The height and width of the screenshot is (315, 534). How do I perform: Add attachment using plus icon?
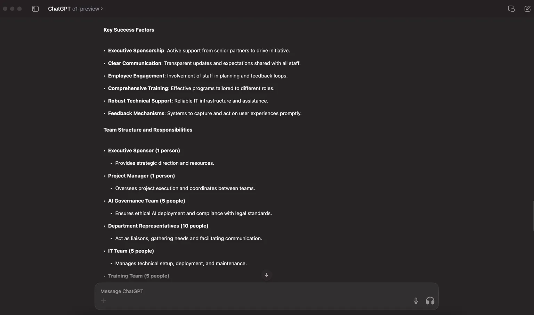pyautogui.click(x=103, y=301)
